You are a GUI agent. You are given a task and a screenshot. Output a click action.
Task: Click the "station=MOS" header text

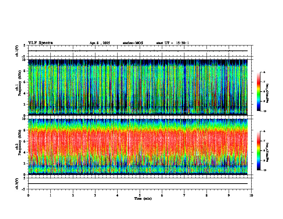click(133, 43)
